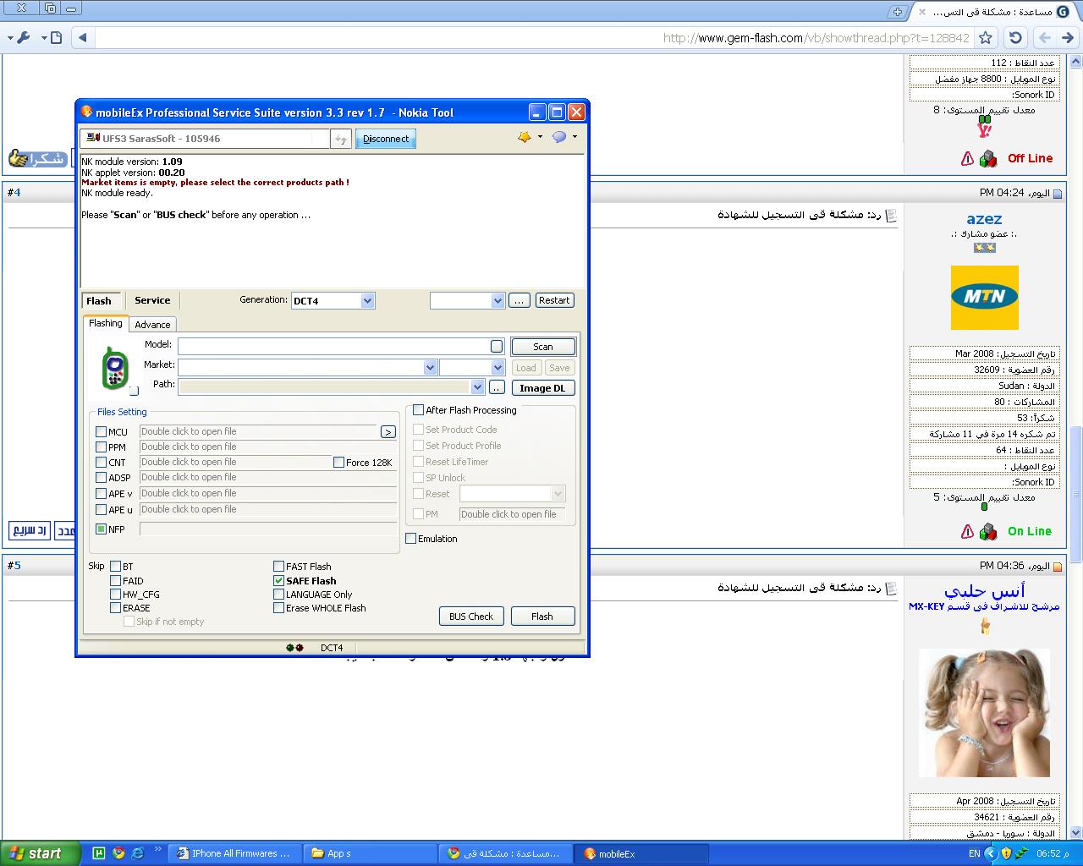The height and width of the screenshot is (866, 1083).
Task: Bookmark this page with the star icon
Action: click(986, 37)
